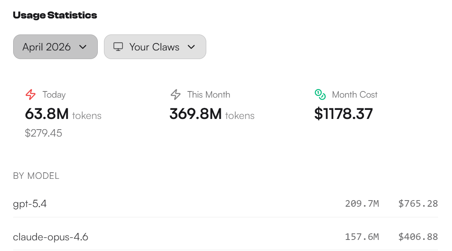The width and height of the screenshot is (452, 251).
Task: Click the $406.88 cost for claude-opus-4.6
Action: tap(418, 237)
